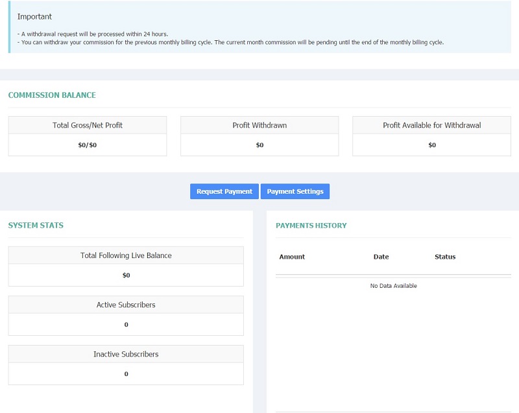This screenshot has width=519, height=413.
Task: Click the Amount column header
Action: (x=292, y=257)
